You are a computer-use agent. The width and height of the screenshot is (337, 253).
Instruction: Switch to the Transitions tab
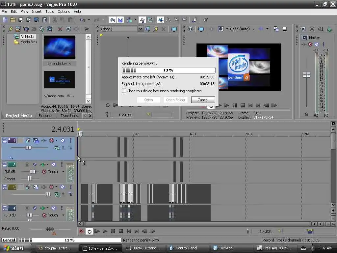coord(69,116)
